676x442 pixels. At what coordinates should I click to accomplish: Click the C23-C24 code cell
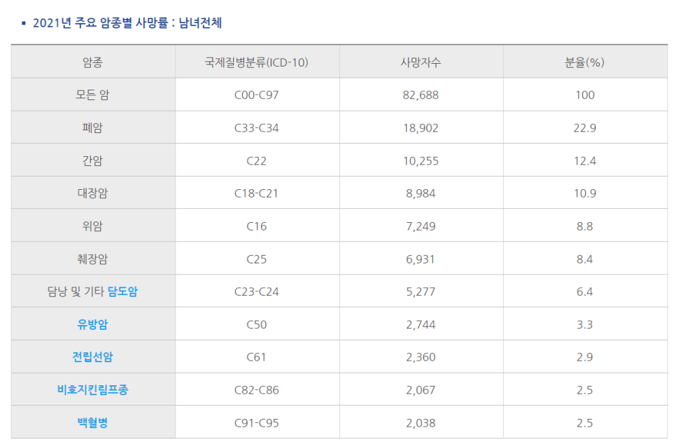(x=257, y=292)
